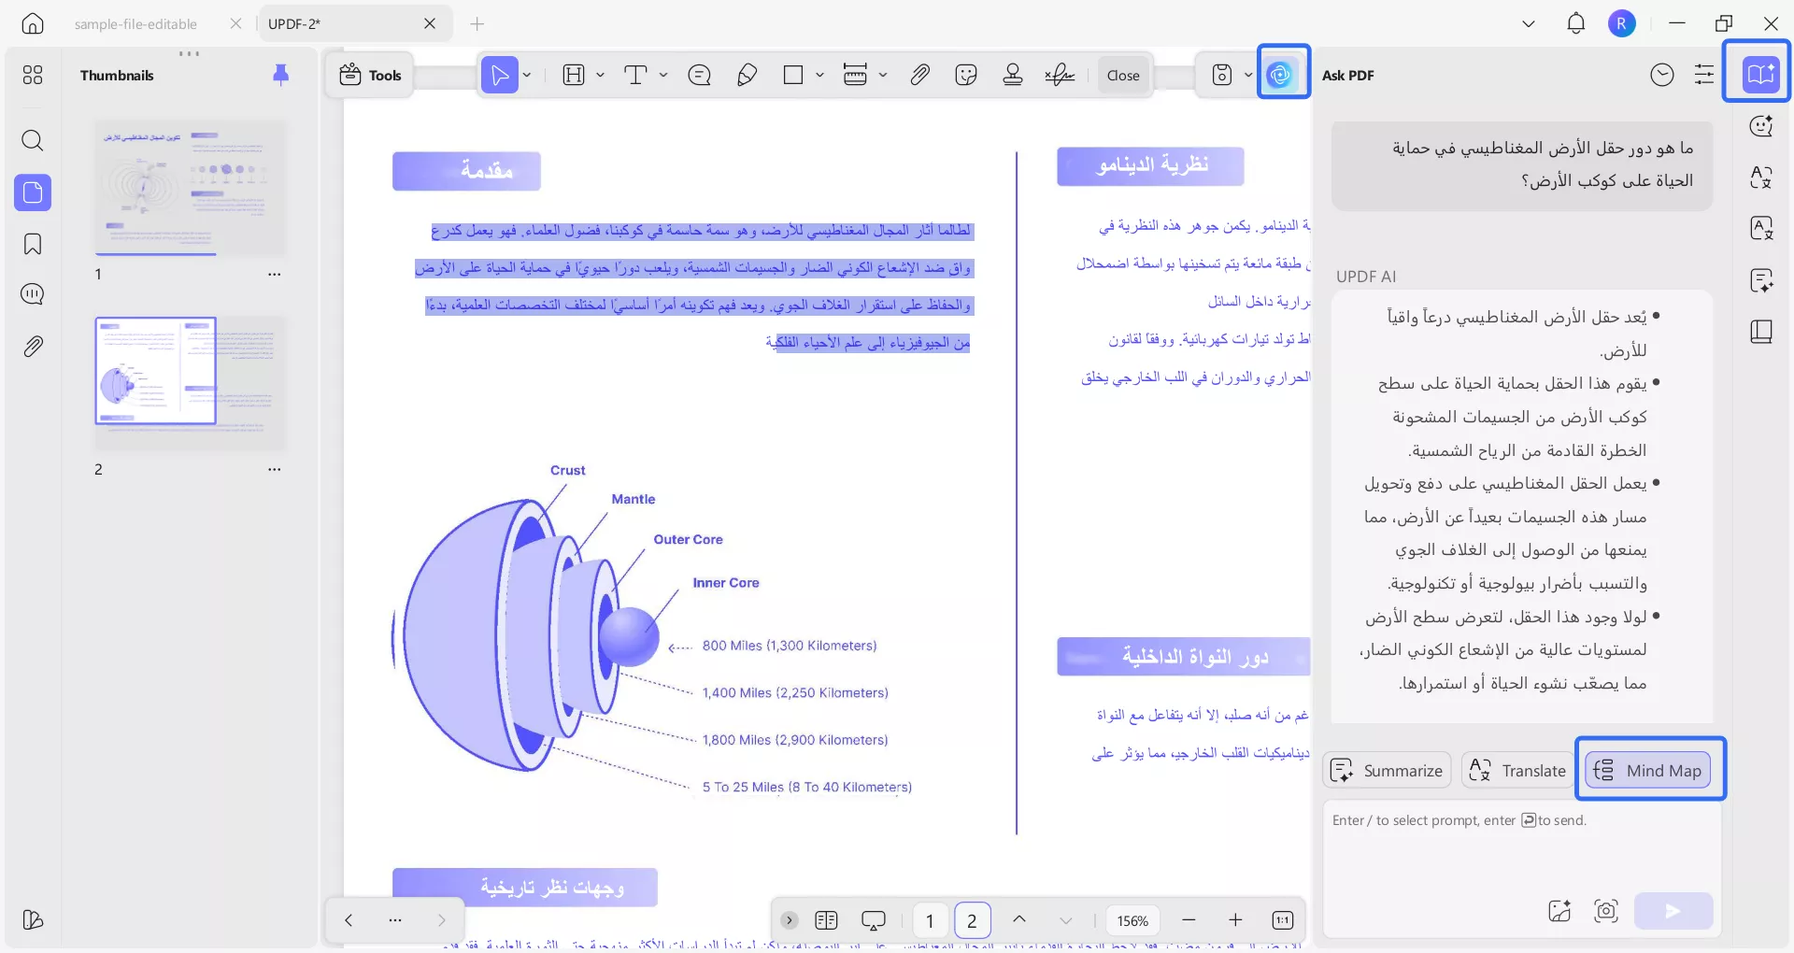Toggle the Ask PDF mode icon
The image size is (1794, 953).
pyautogui.click(x=1760, y=73)
